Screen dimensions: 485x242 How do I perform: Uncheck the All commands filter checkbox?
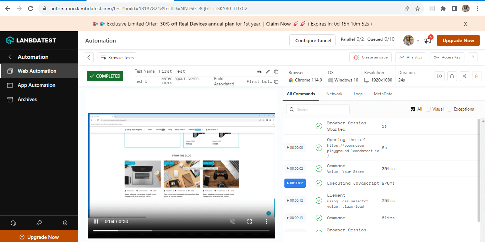tap(413, 109)
